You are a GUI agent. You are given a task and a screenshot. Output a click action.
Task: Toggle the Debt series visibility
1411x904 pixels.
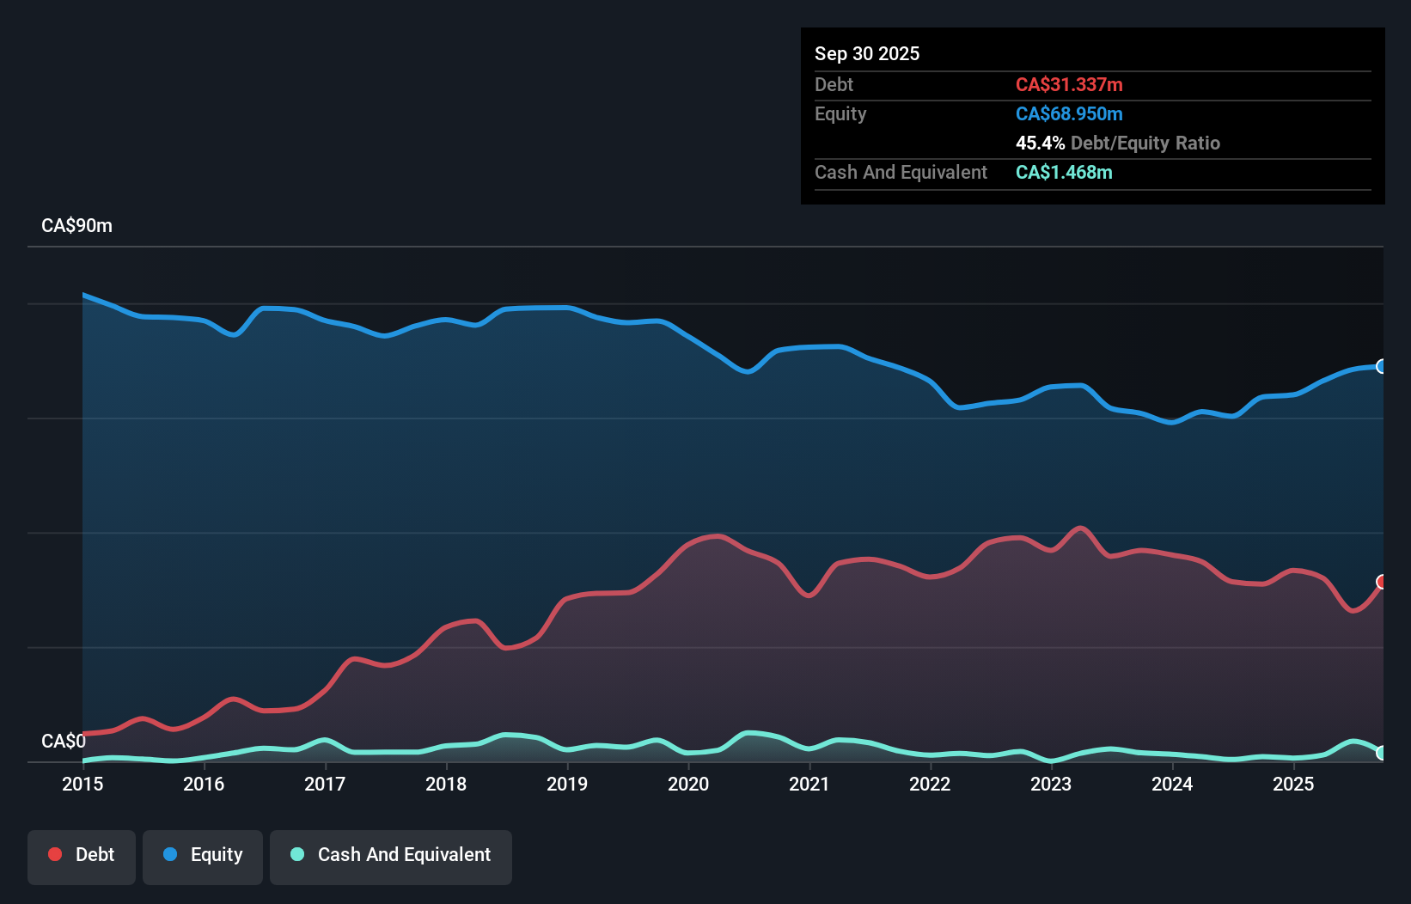(x=82, y=857)
